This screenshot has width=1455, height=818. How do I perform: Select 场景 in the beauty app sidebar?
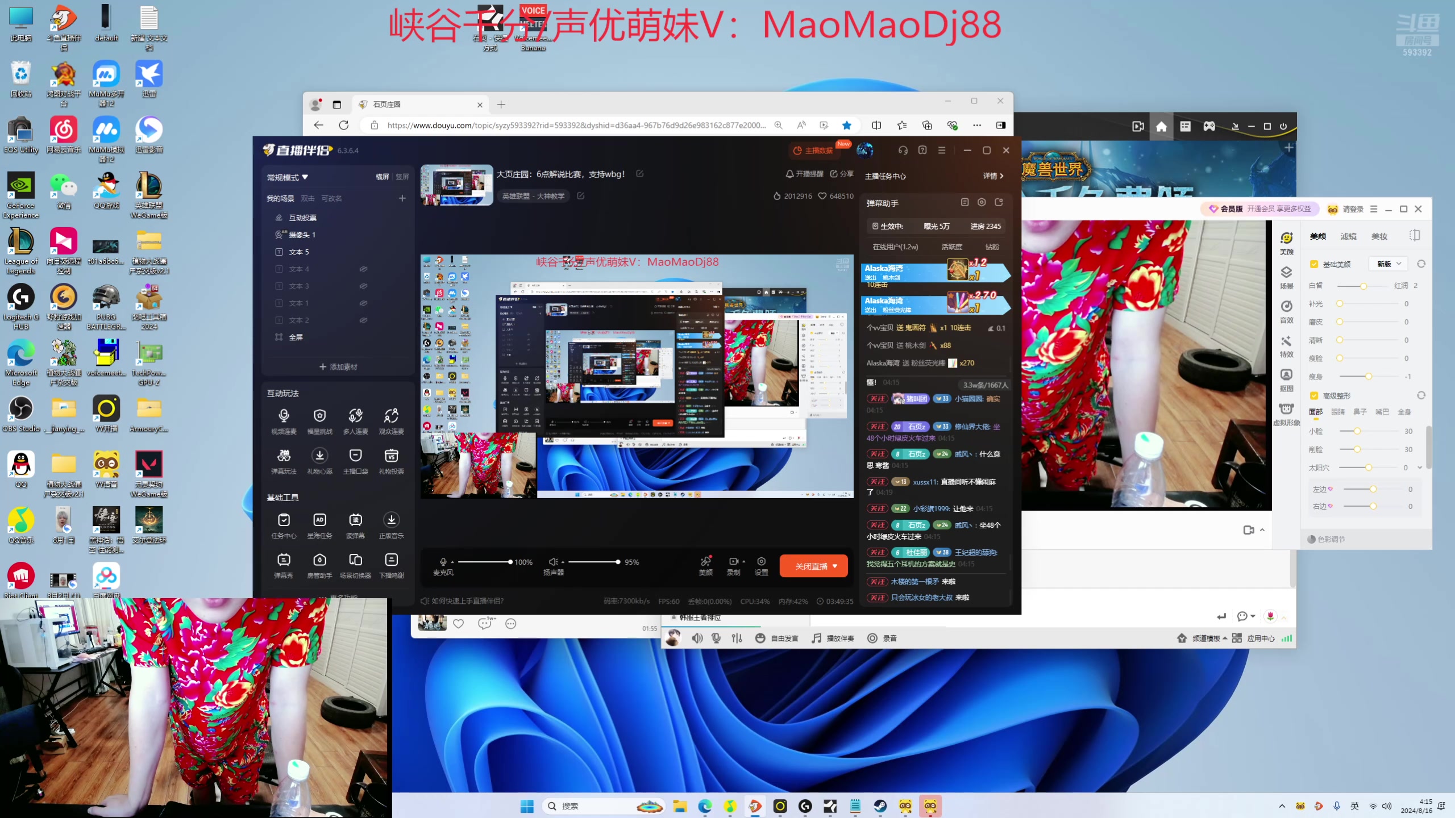1286,278
